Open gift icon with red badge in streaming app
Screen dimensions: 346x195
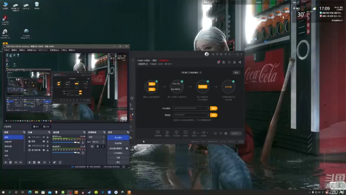[x=218, y=62]
